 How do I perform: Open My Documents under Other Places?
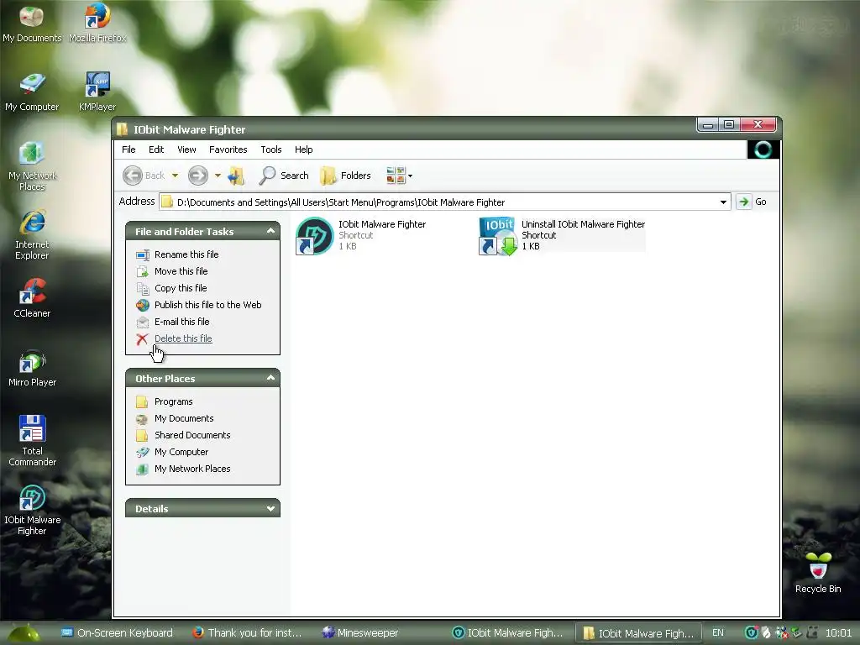[x=184, y=418]
